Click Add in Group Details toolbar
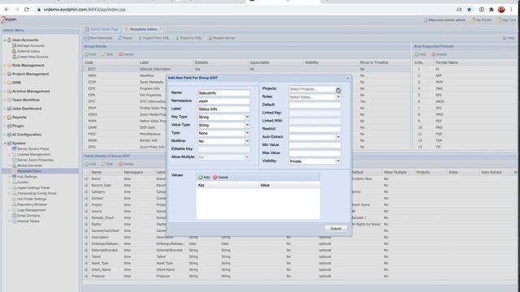The height and width of the screenshot is (292, 520). [x=90, y=54]
